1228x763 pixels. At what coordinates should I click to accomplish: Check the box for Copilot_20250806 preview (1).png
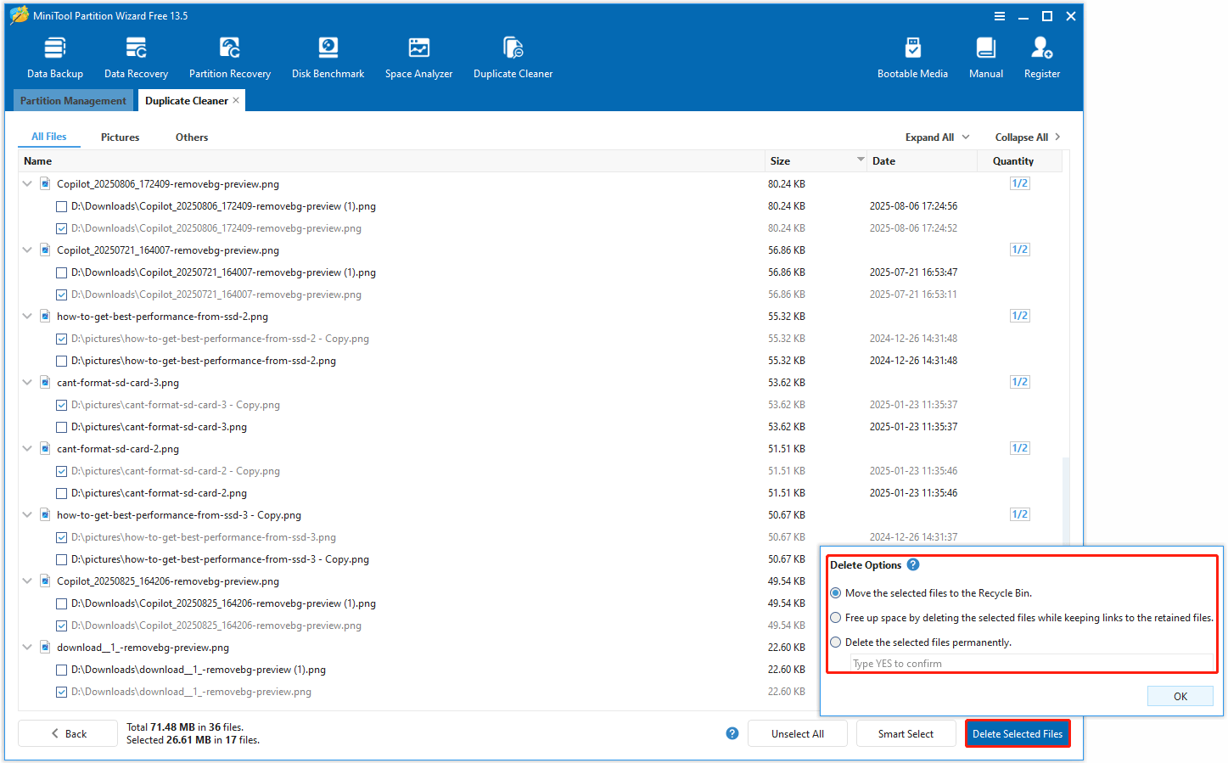pyautogui.click(x=61, y=206)
